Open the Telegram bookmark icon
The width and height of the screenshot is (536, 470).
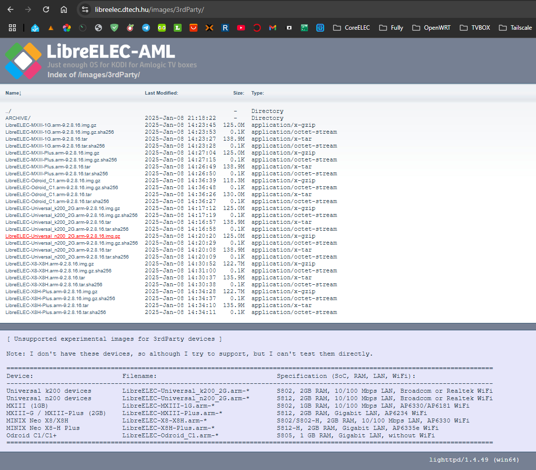pos(146,28)
